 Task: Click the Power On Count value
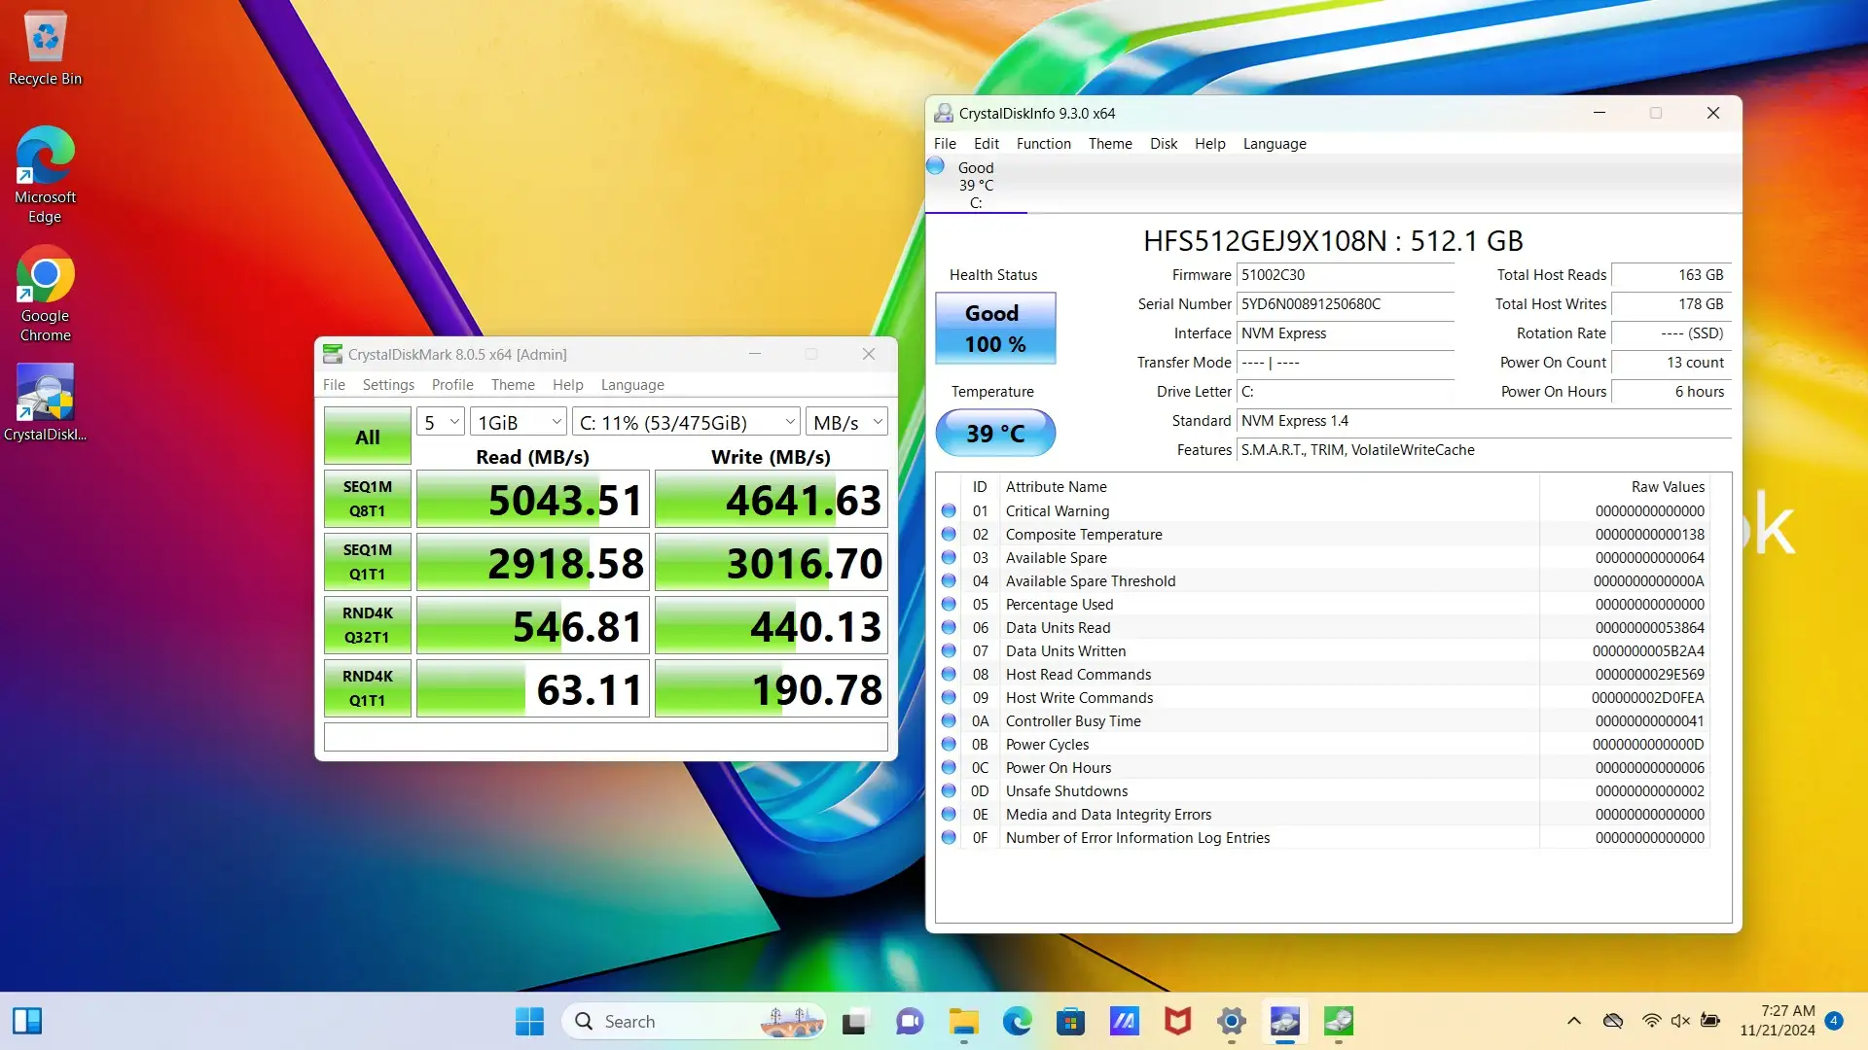click(x=1671, y=363)
